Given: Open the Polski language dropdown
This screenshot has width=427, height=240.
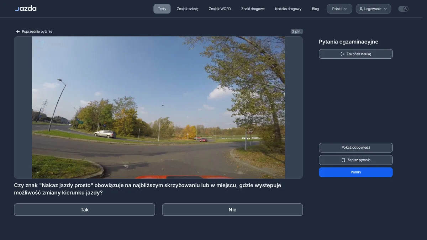Looking at the screenshot, I should tap(339, 9).
